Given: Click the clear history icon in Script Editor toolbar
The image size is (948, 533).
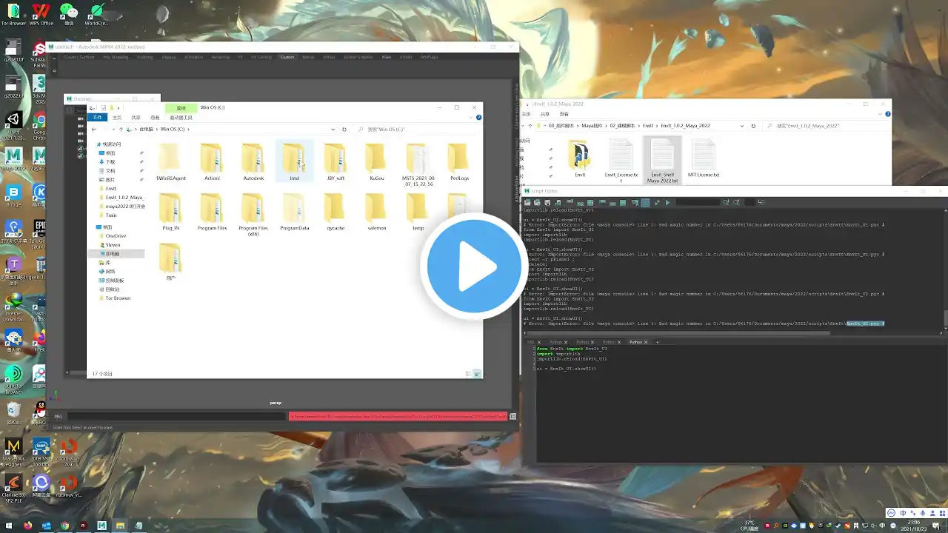Looking at the screenshot, I should pos(570,202).
